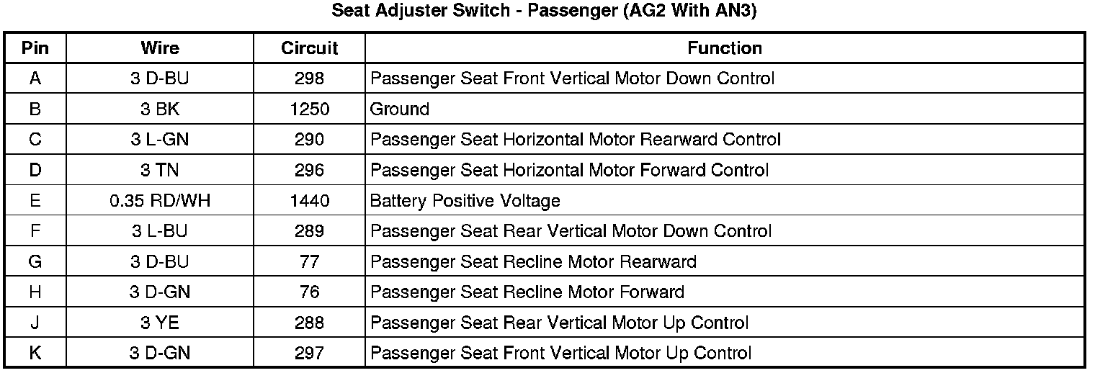
Task: Click the Function column header
Action: pos(724,48)
